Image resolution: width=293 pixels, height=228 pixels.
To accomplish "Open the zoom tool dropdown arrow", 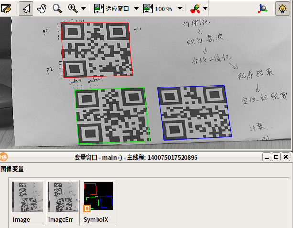I will coord(83,9).
